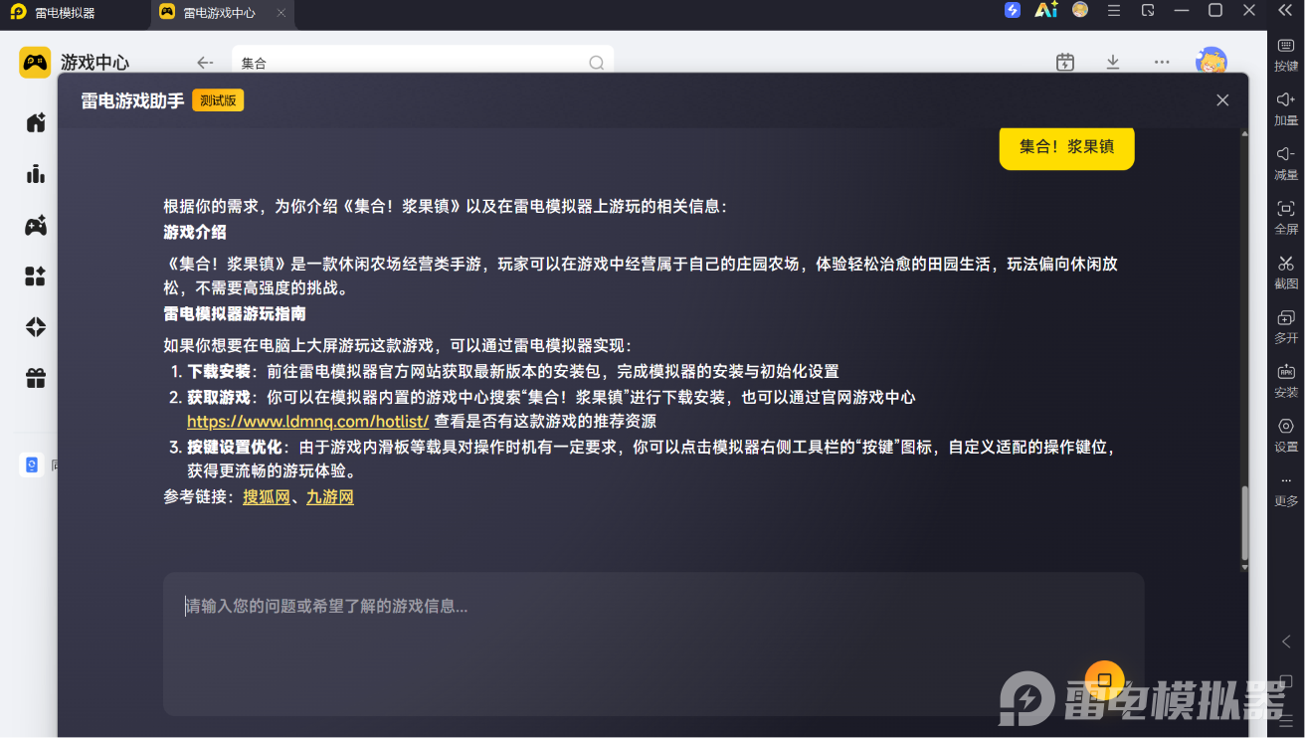Open the downloads icon in game center header
This screenshot has width=1305, height=738.
(x=1113, y=62)
